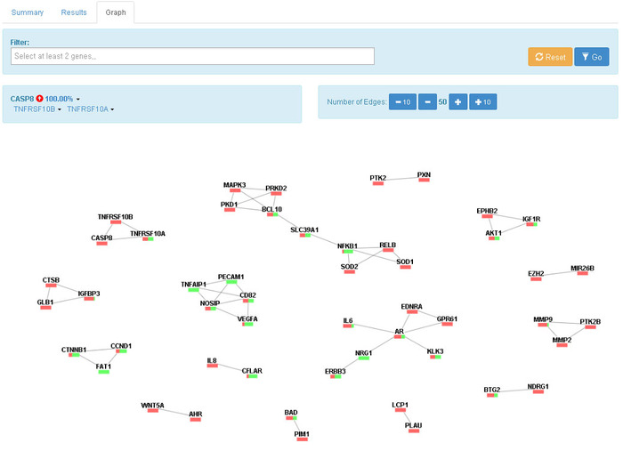Screen dimensions: 623x467
Task: Expand the CASP8 100.00% dropdown
Action: tap(78, 99)
